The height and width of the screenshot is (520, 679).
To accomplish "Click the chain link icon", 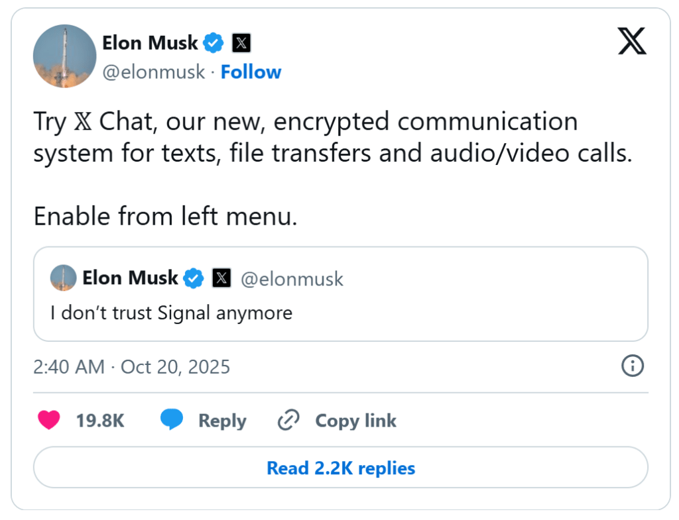I will pyautogui.click(x=288, y=420).
